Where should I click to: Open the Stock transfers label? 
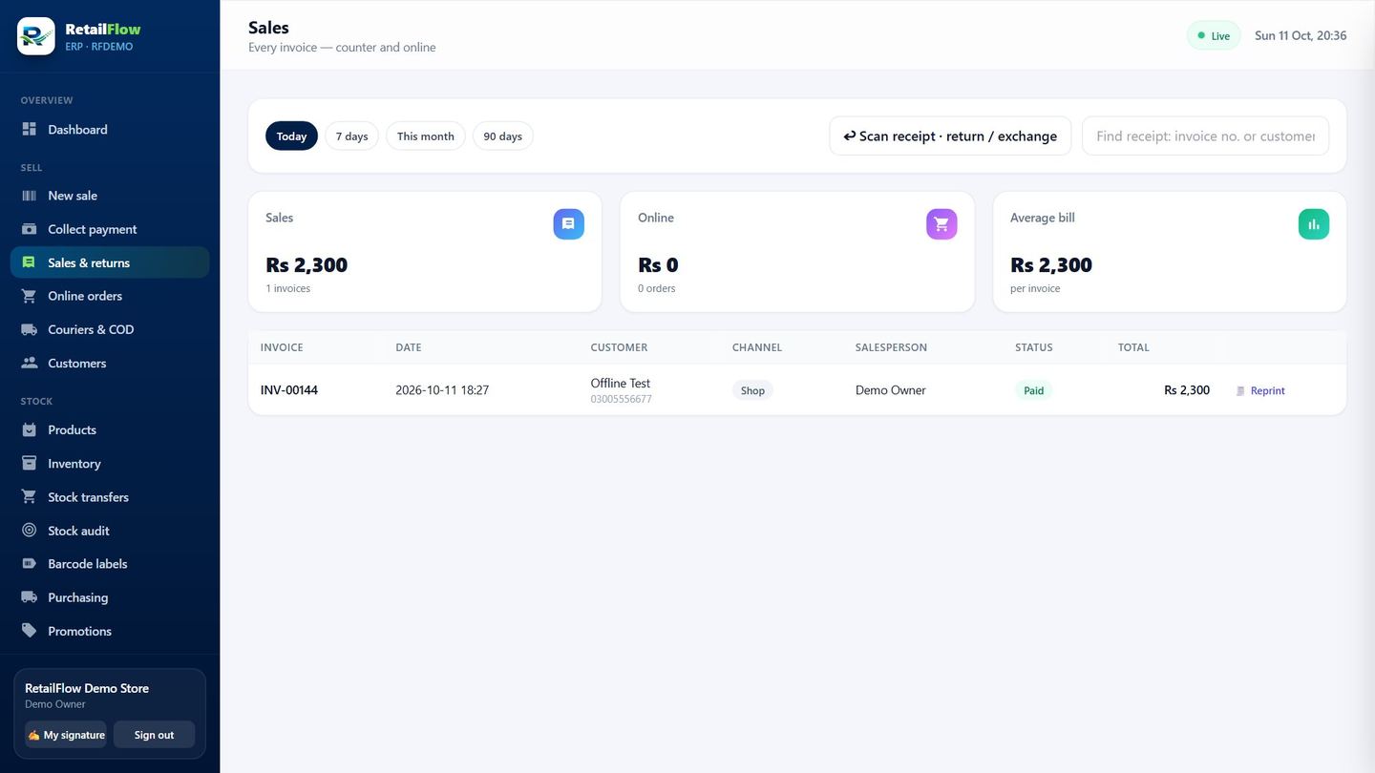pos(89,496)
